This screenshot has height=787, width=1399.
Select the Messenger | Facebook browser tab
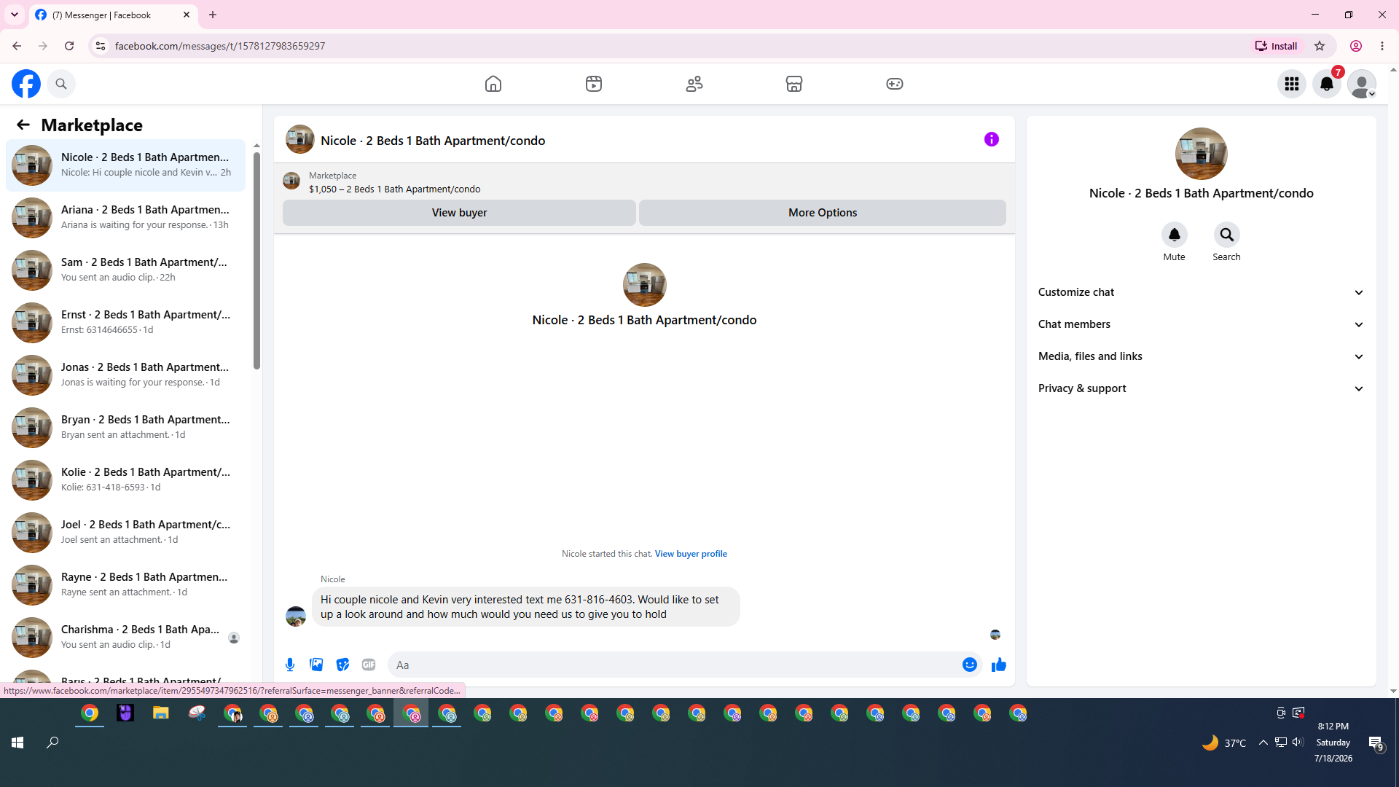click(113, 15)
